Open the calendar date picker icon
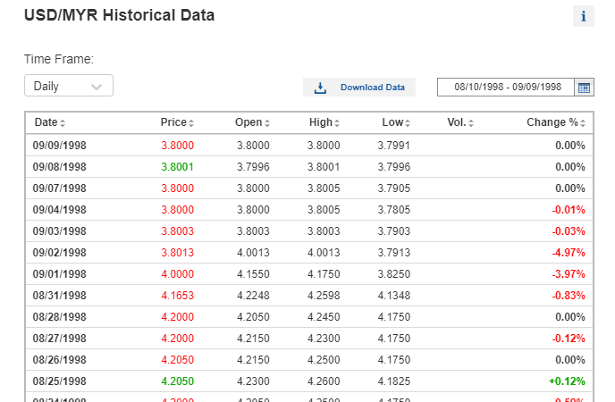 click(584, 87)
